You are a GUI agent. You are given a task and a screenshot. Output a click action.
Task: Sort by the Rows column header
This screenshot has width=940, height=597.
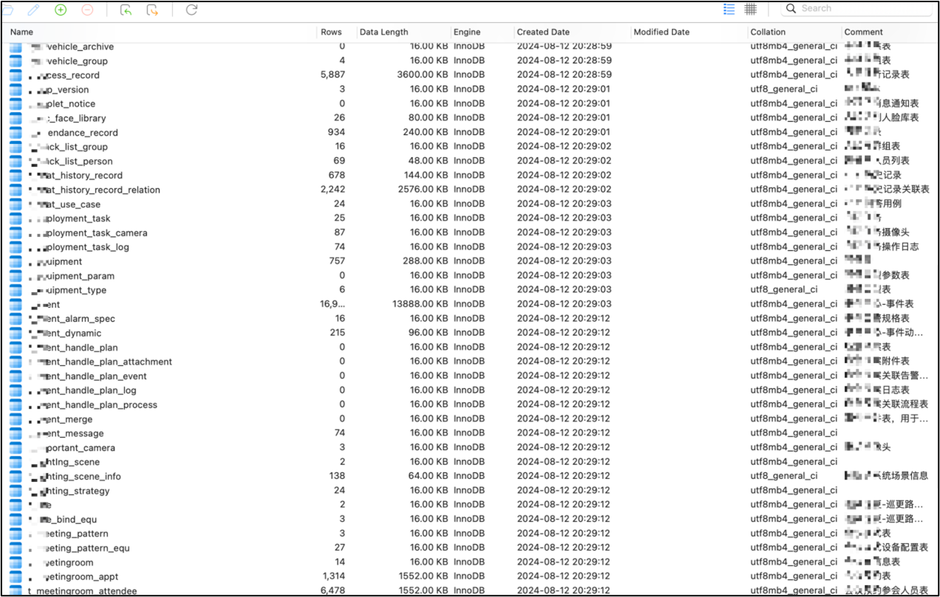click(x=331, y=32)
